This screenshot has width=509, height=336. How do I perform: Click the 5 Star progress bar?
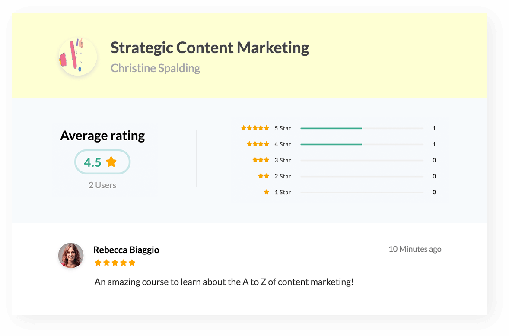point(362,128)
